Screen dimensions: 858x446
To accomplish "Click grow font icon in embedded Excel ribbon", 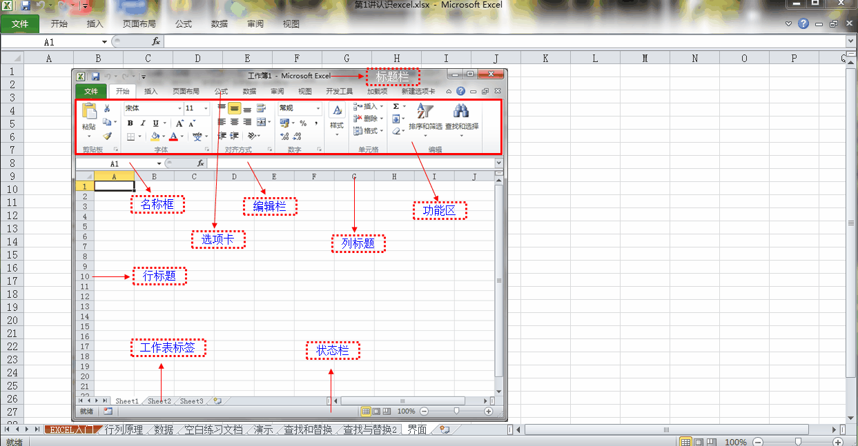I will [x=179, y=123].
